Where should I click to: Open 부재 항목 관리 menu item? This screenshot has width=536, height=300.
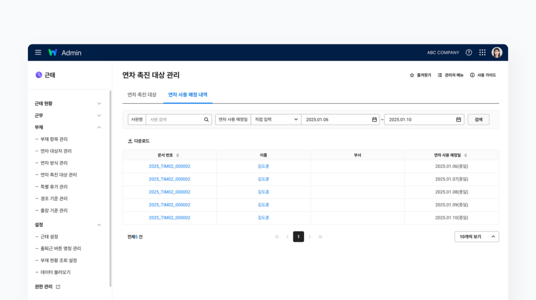point(54,139)
